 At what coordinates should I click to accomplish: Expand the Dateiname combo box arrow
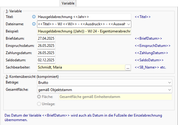click(129, 24)
